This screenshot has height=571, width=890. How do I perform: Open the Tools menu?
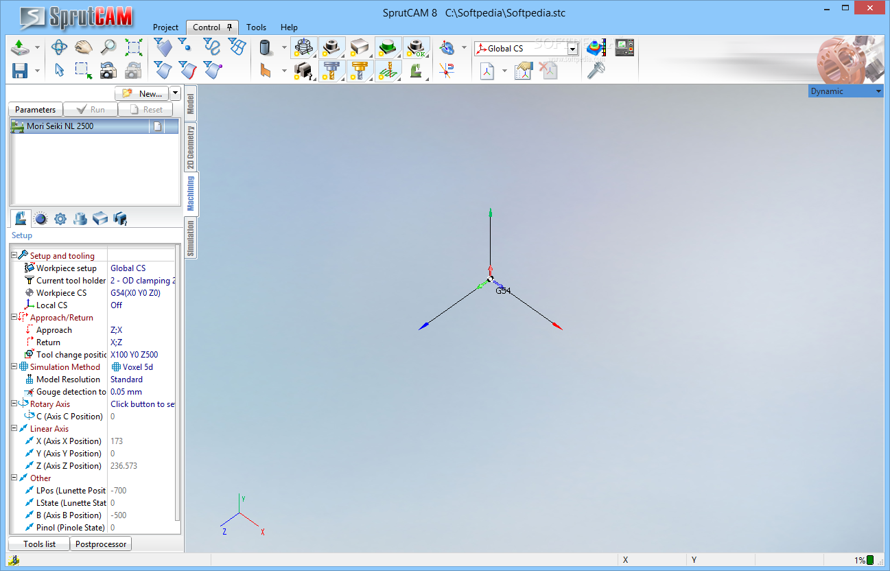pos(256,27)
